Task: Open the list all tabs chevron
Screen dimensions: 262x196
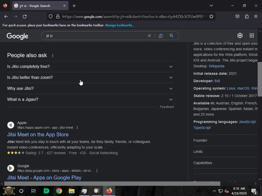Action: tap(211, 6)
